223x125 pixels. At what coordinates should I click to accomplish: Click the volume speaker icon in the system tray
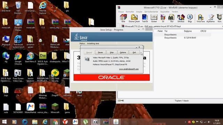pos(209,122)
